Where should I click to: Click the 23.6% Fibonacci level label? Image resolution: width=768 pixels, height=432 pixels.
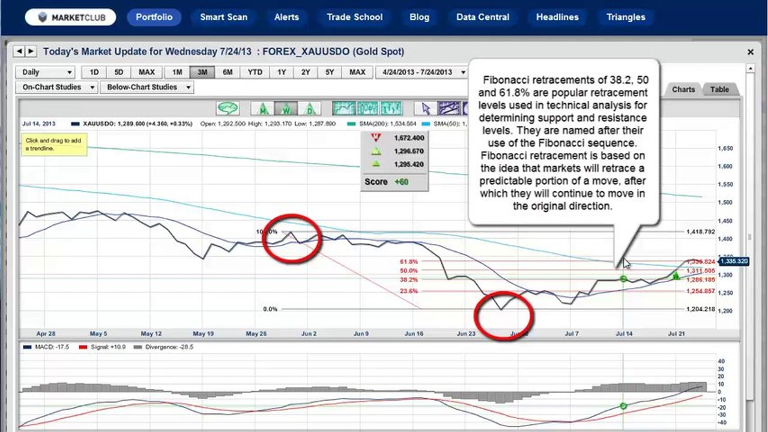pyautogui.click(x=408, y=291)
